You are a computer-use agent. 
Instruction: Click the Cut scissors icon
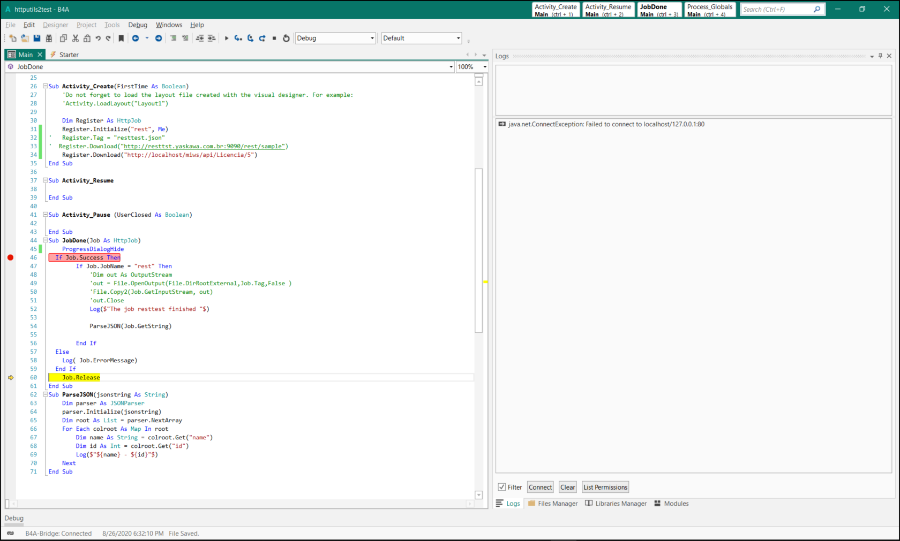tap(75, 38)
